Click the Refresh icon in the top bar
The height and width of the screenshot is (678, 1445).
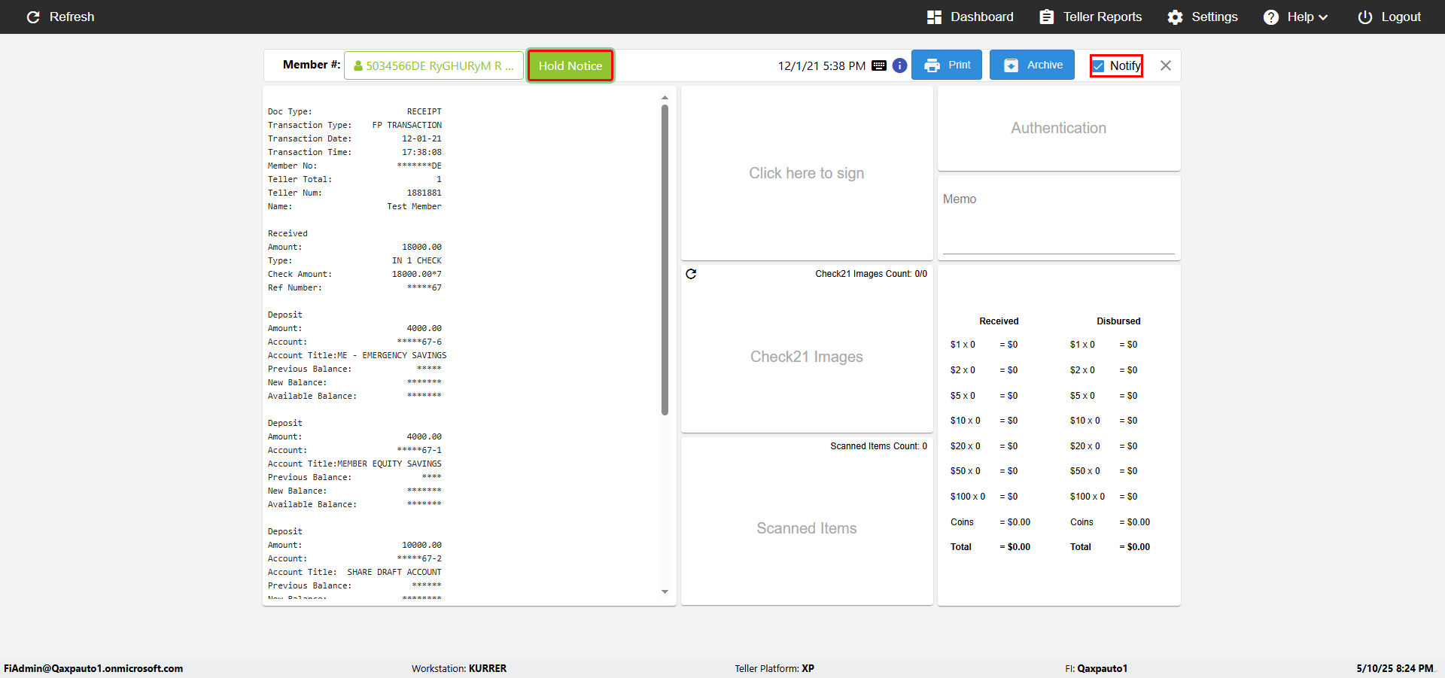point(33,17)
